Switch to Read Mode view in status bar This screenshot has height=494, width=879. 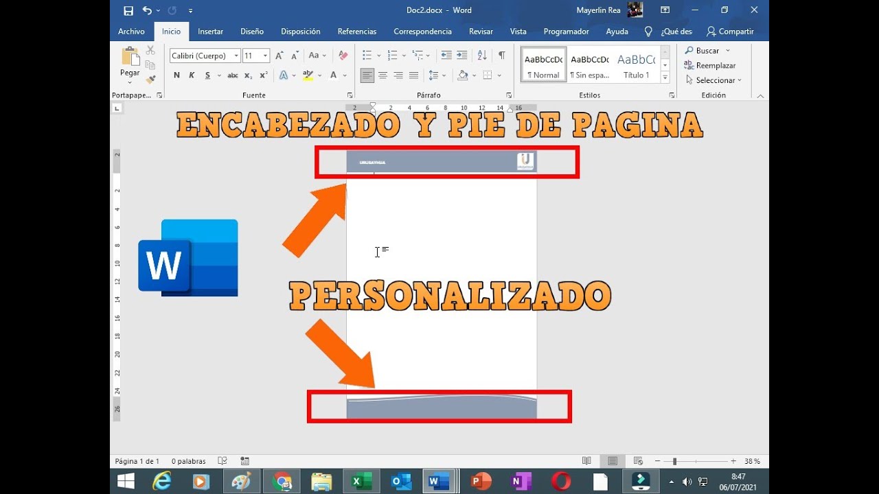click(586, 461)
